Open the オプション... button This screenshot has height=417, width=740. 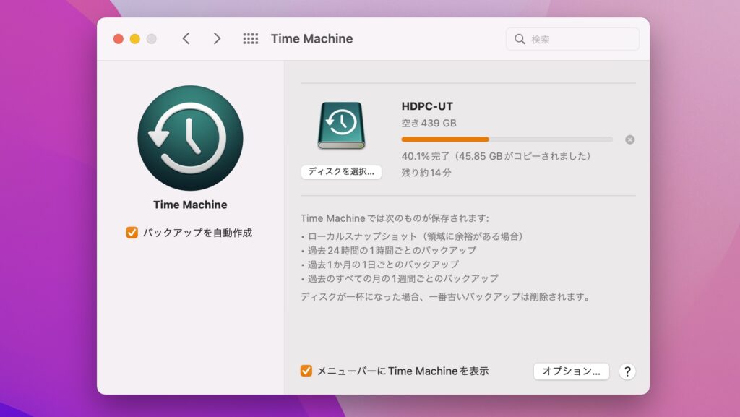(571, 371)
